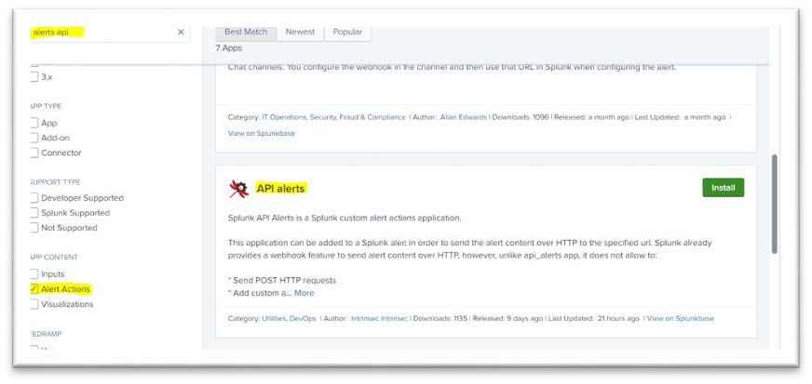Check the Add-on checkbox

[x=34, y=138]
